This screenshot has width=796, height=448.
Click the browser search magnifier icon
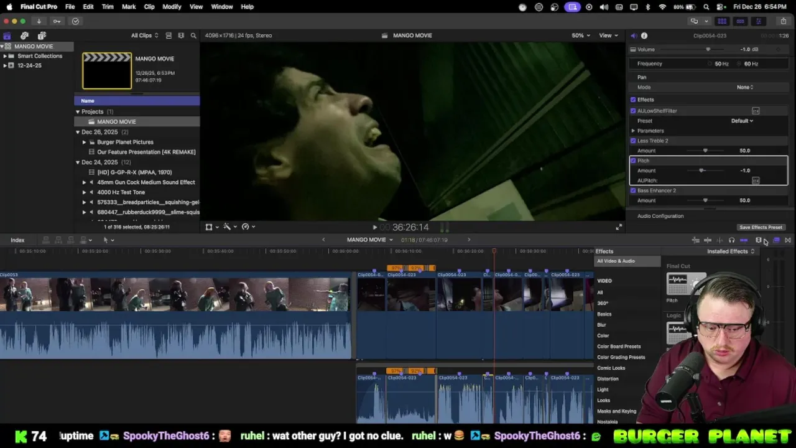click(x=193, y=35)
